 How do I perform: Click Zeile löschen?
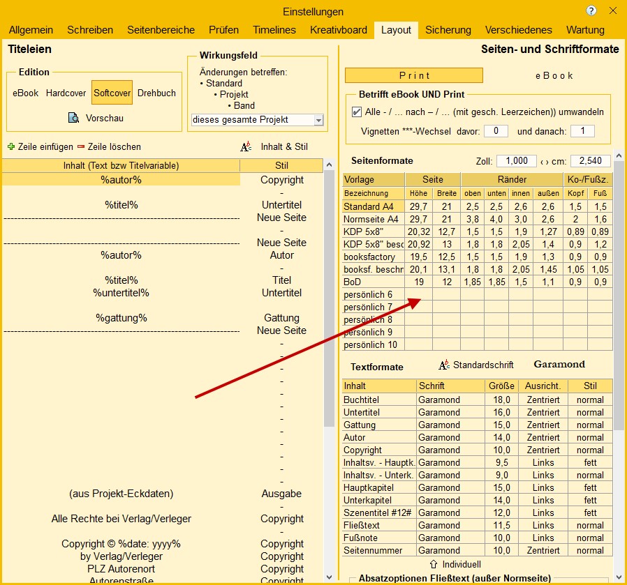(109, 146)
